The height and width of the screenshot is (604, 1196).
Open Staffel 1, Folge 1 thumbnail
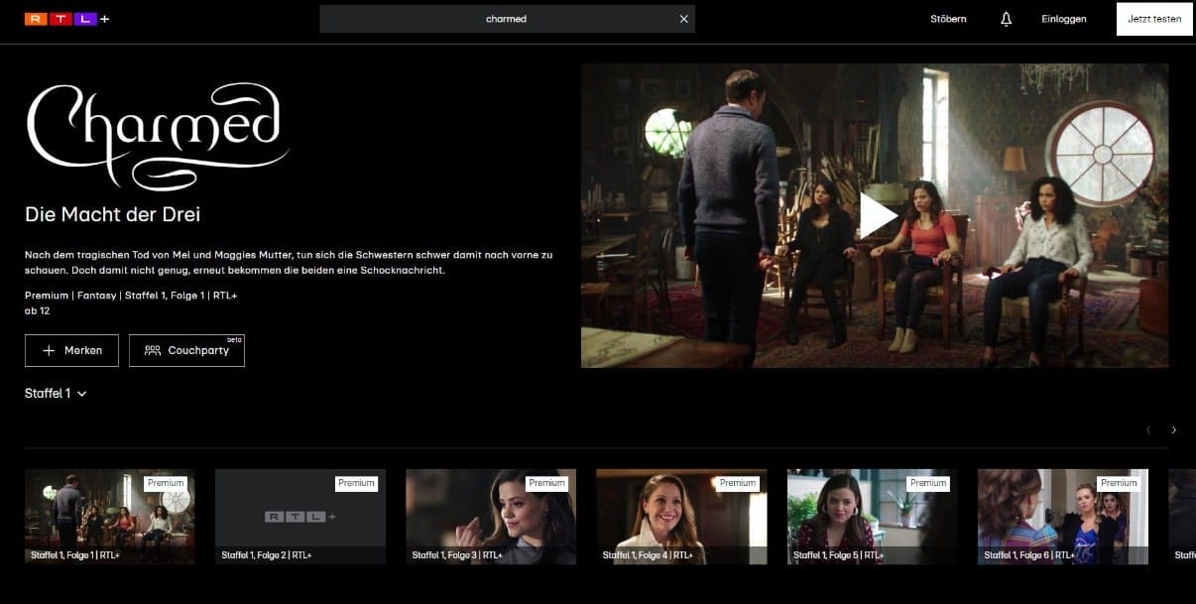click(x=110, y=517)
